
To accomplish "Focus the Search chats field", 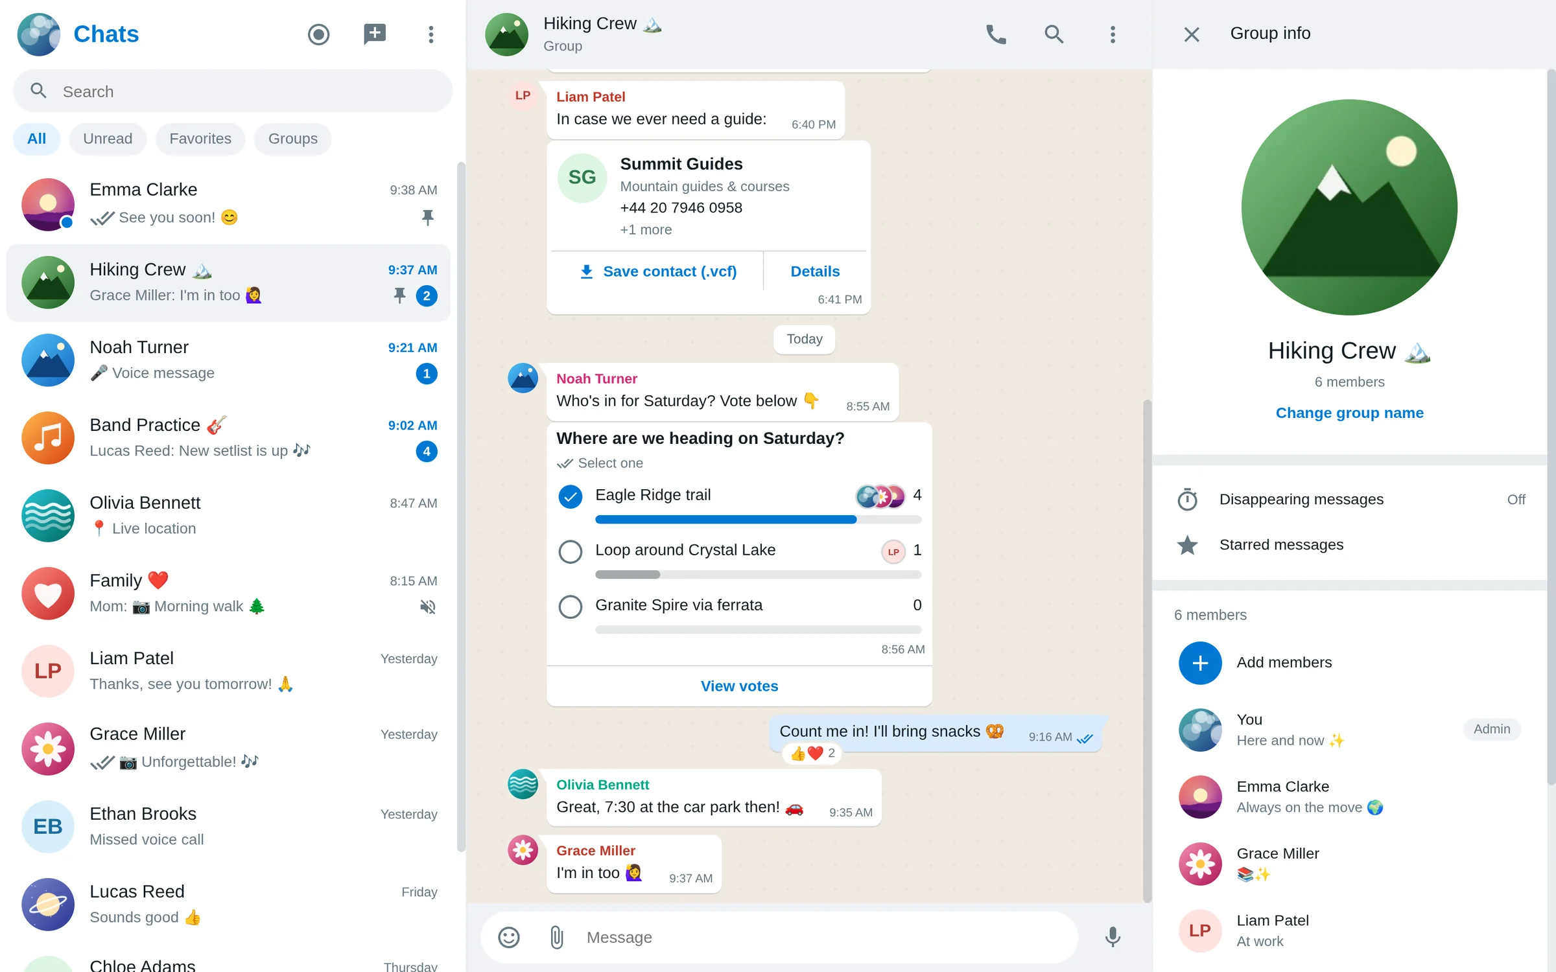I will [233, 91].
